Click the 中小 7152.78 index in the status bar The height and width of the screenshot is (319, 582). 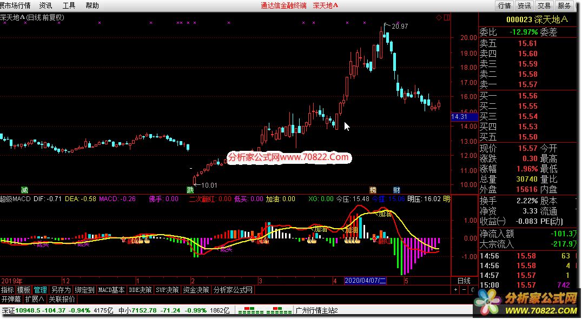[174, 310]
